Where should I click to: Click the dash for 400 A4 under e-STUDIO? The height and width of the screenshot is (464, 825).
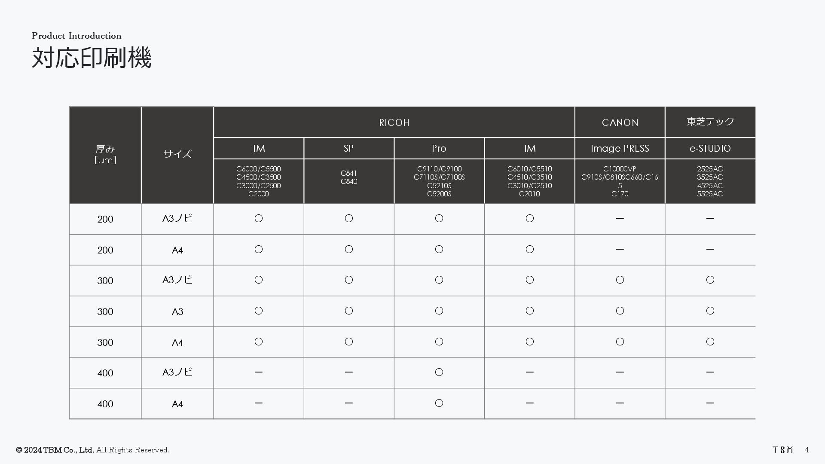point(710,403)
